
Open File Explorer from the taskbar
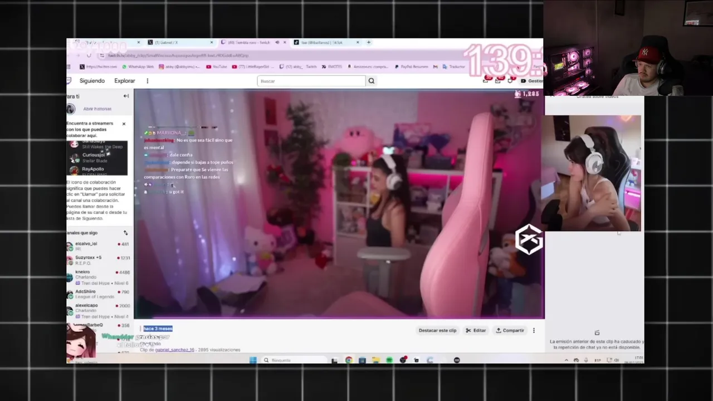pos(375,360)
